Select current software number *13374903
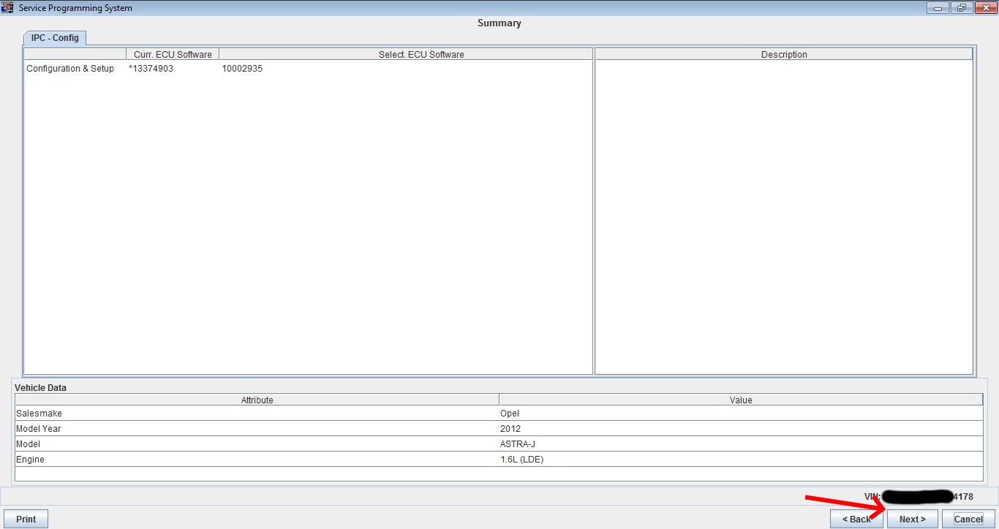Viewport: 999px width, 529px height. [151, 69]
